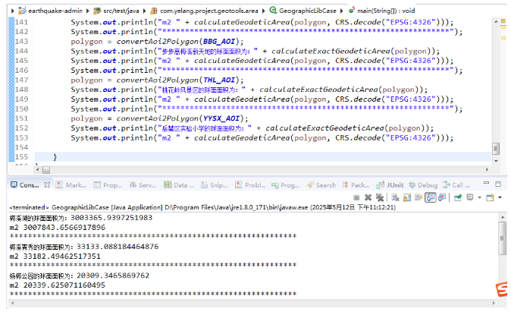
Task: Toggle Show Console When Standard Out Changes
Action: [x=431, y=197]
